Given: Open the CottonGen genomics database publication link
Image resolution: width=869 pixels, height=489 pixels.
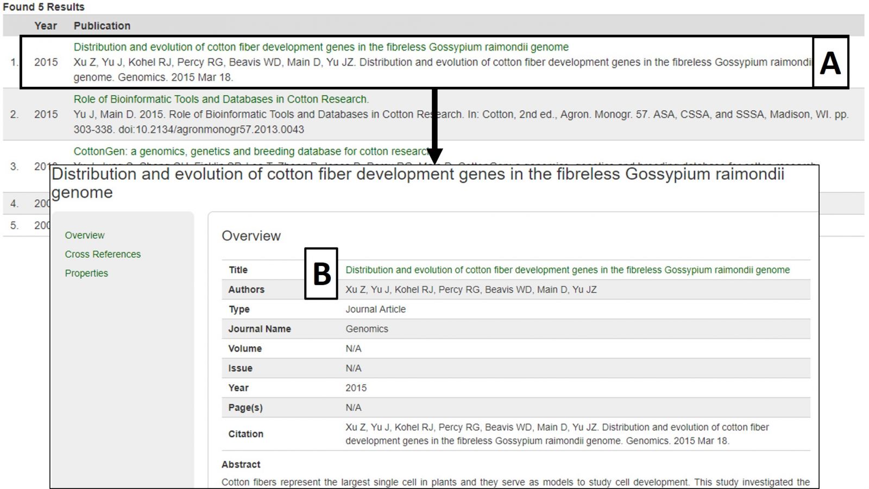Looking at the screenshot, I should point(251,151).
